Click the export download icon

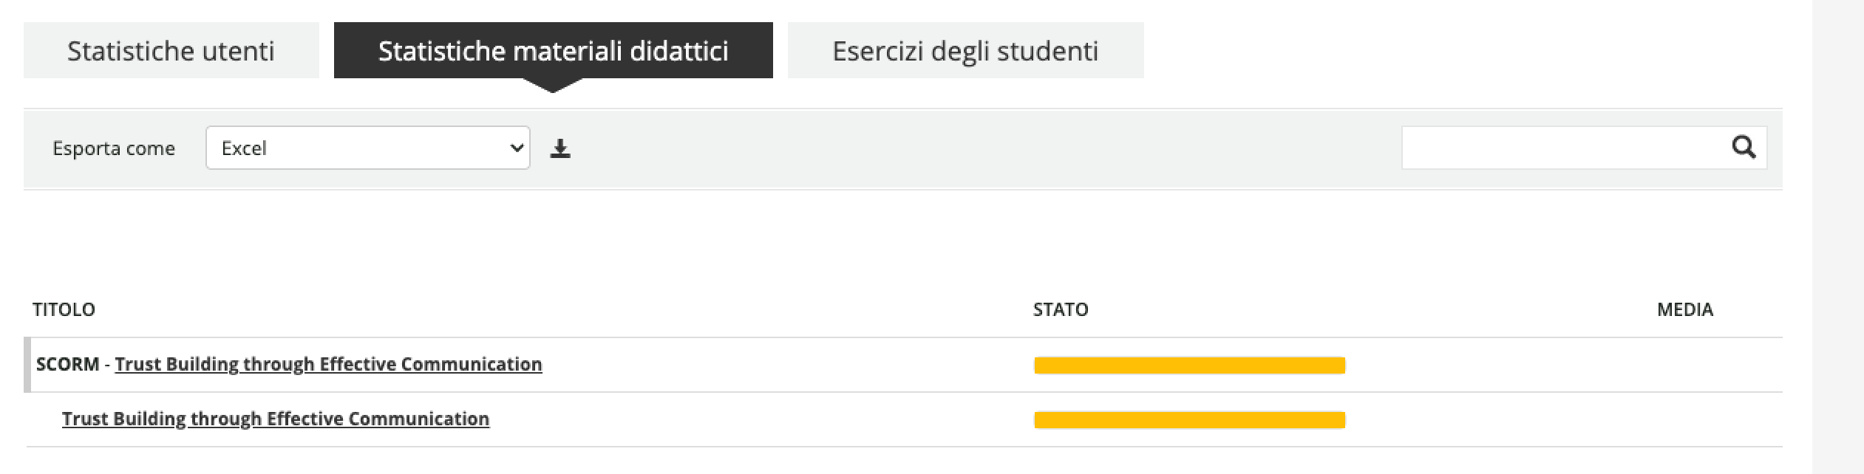[560, 148]
